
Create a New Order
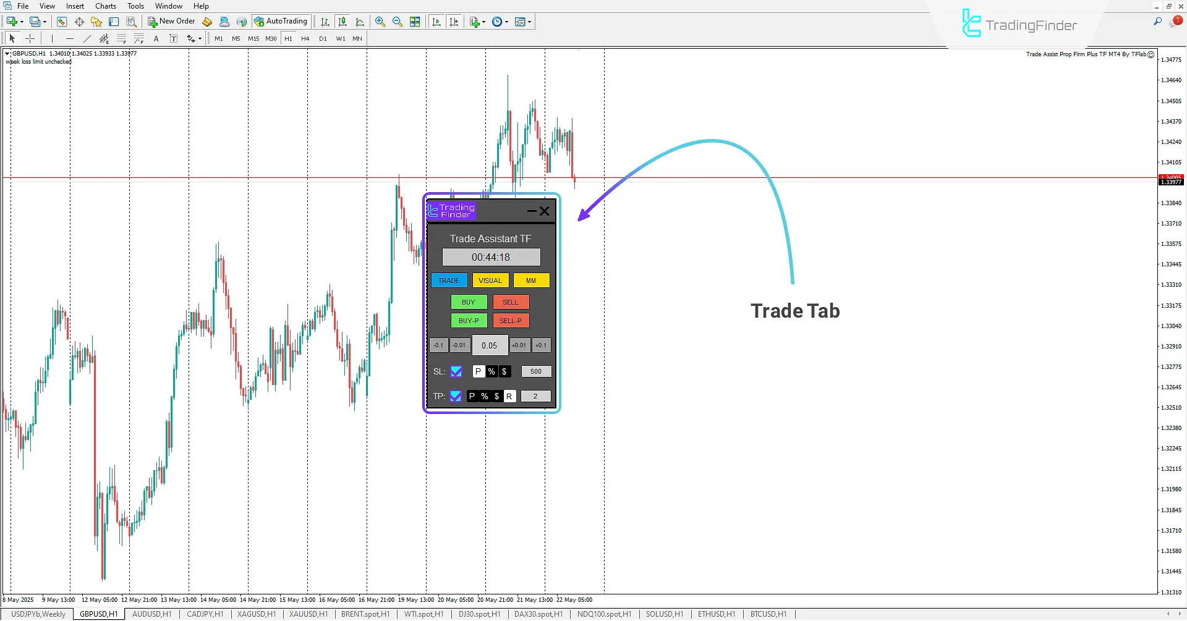click(x=171, y=21)
